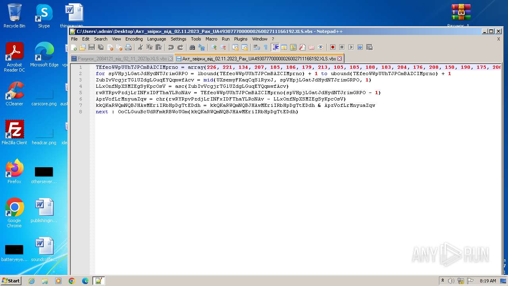Toggle file monitoring eye icon

[x=321, y=47]
